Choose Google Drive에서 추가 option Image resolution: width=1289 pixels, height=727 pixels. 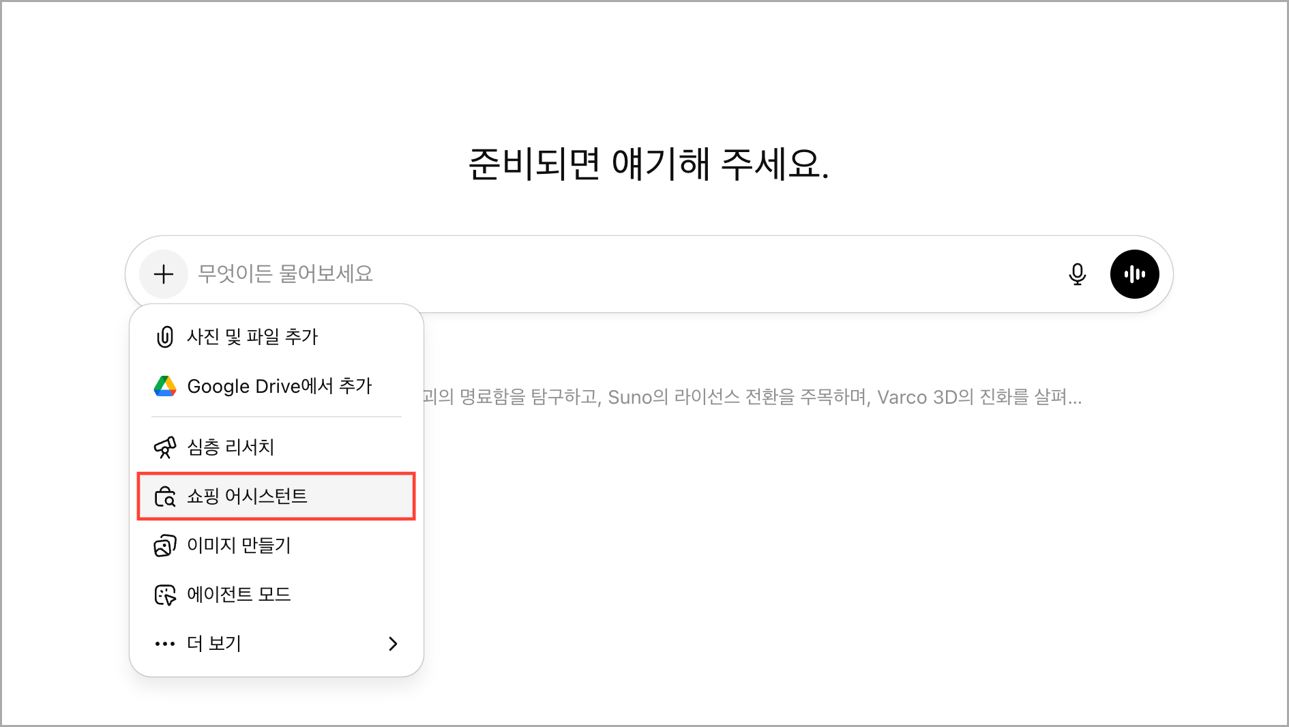(x=280, y=386)
